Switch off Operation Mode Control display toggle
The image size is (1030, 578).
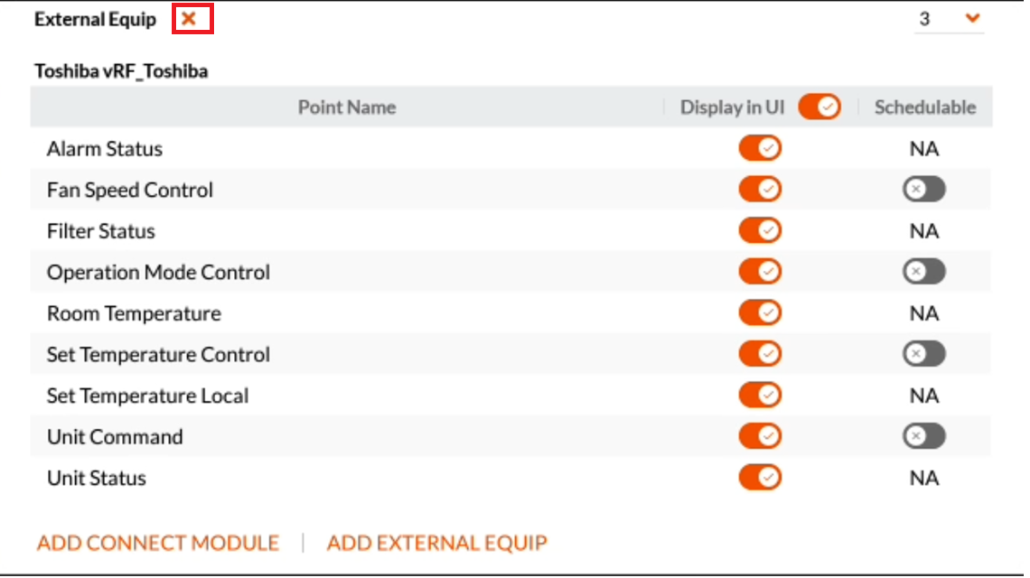pos(760,271)
